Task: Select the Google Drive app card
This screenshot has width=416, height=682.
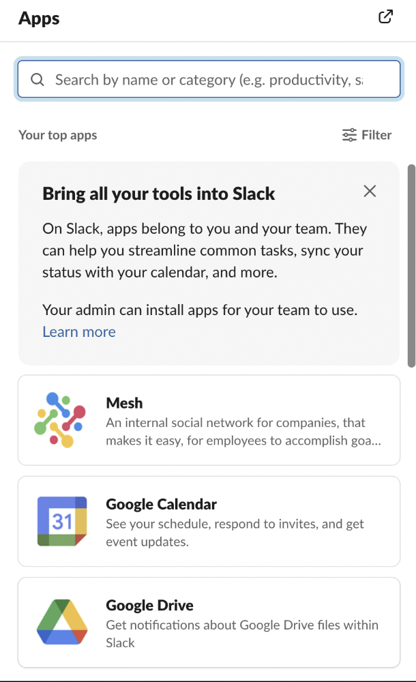Action: [x=208, y=621]
